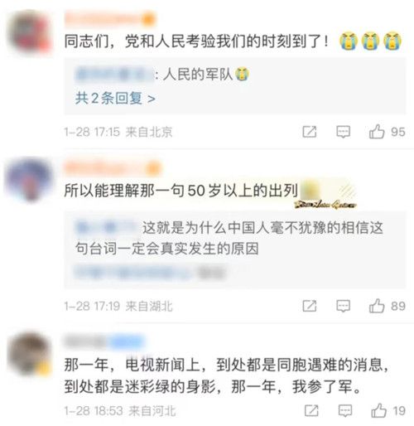Select comment text 同志们，党和人民考验我们的时刻到了
This screenshot has height=426, width=414.
[193, 41]
